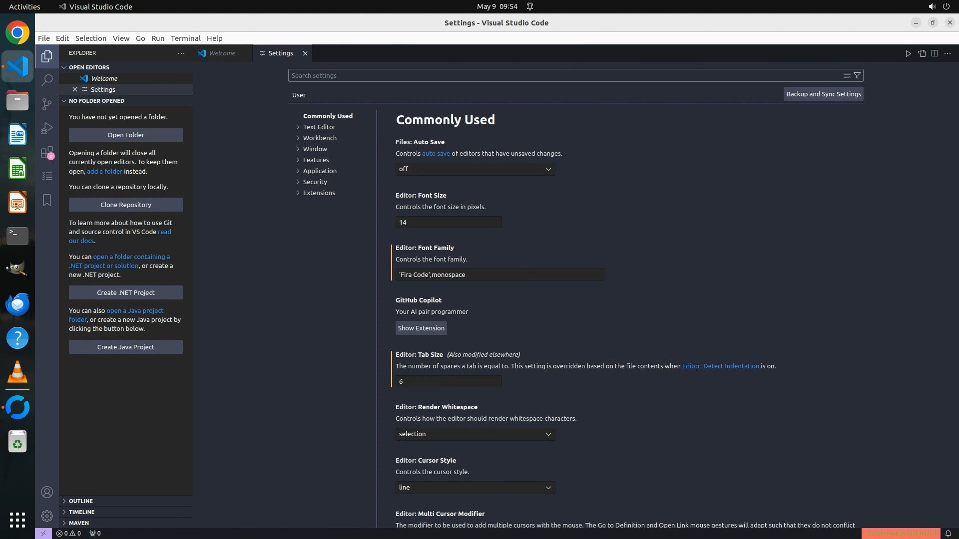
Task: Click the Split Editor Right icon
Action: tap(935, 53)
